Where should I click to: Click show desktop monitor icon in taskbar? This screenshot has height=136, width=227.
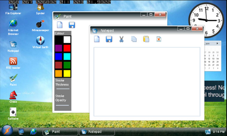(21, 132)
